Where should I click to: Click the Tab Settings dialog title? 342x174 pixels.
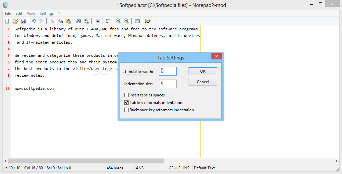(171, 57)
